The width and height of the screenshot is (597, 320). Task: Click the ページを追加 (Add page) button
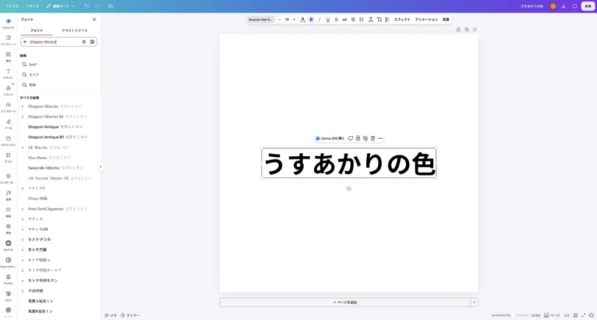[345, 303]
